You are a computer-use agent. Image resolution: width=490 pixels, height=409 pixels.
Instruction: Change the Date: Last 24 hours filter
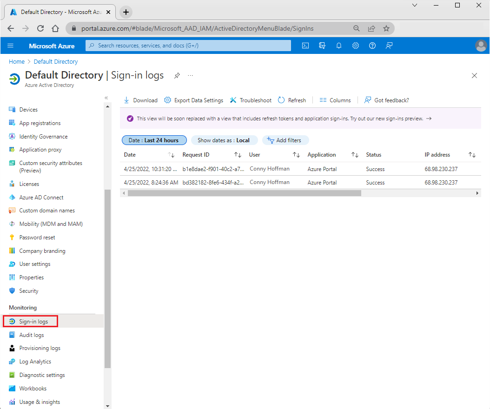(x=154, y=140)
